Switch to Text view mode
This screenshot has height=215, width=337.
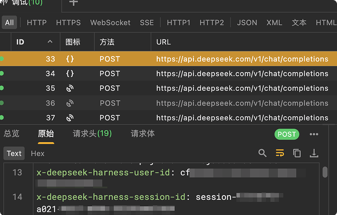tap(14, 153)
